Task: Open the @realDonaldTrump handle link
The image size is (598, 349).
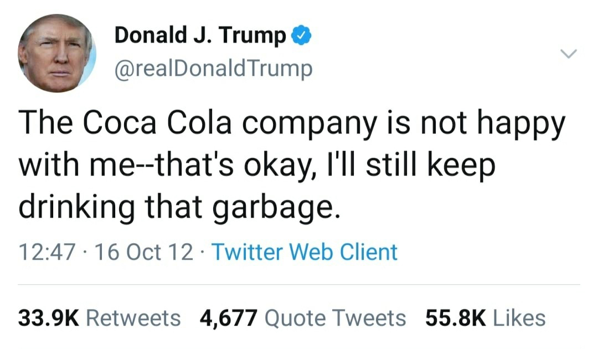Action: pyautogui.click(x=213, y=69)
